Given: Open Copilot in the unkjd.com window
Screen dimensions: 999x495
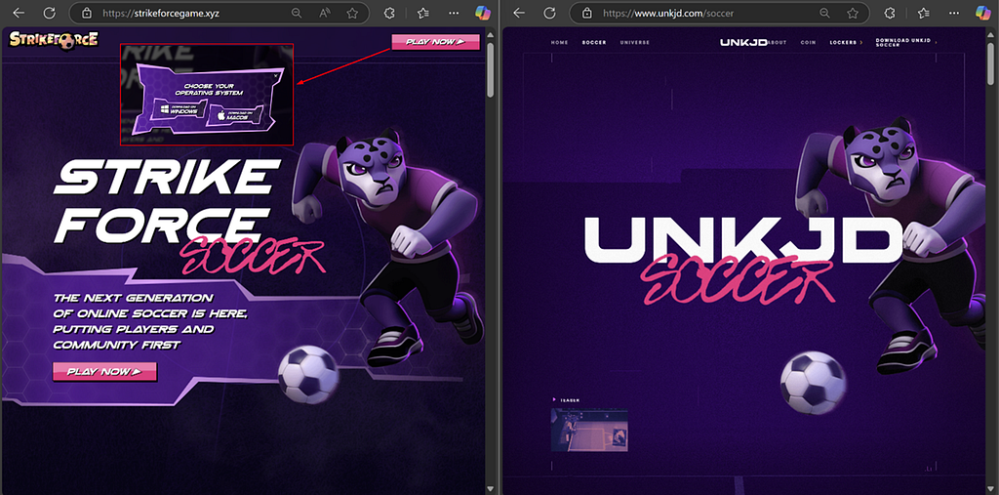Looking at the screenshot, I should (982, 13).
